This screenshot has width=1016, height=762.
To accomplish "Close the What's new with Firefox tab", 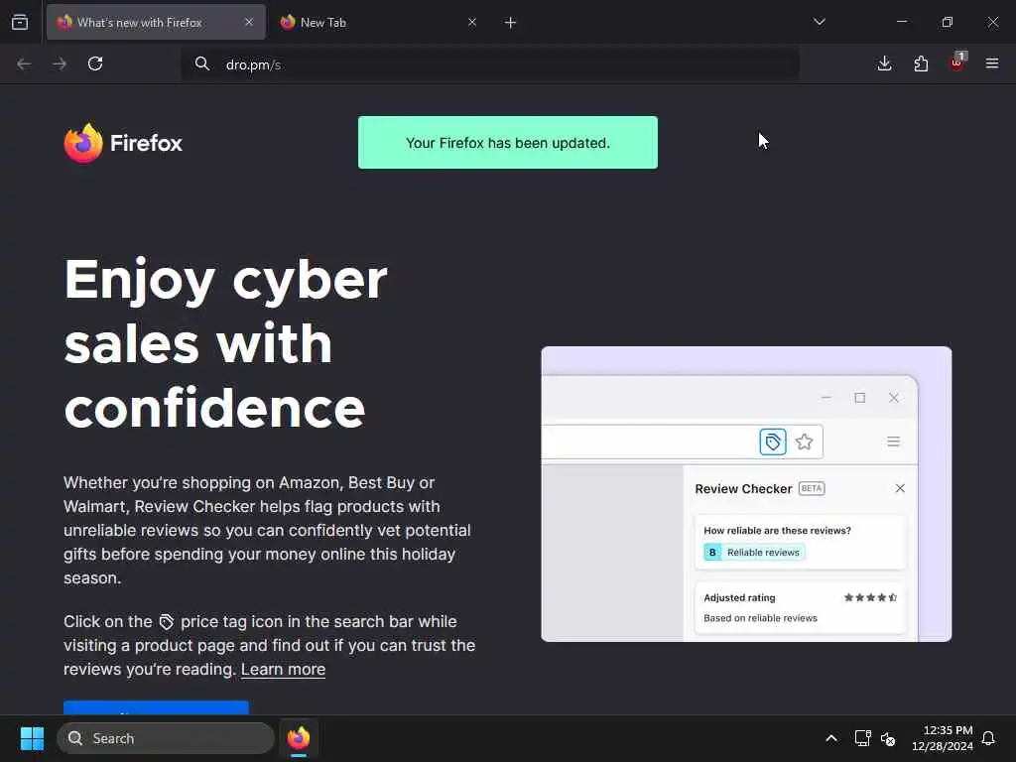I will point(249,22).
